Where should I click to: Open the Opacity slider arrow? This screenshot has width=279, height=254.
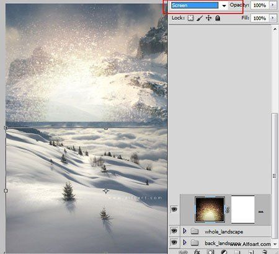pos(273,5)
